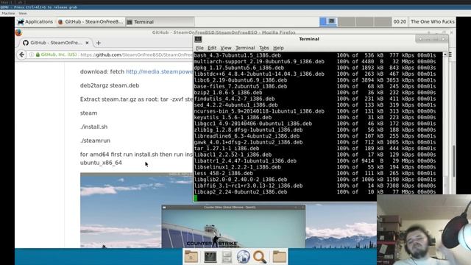Viewport: 471px width, 265px height.
Task: Open the Tabs menu in Terminal
Action: [263, 48]
